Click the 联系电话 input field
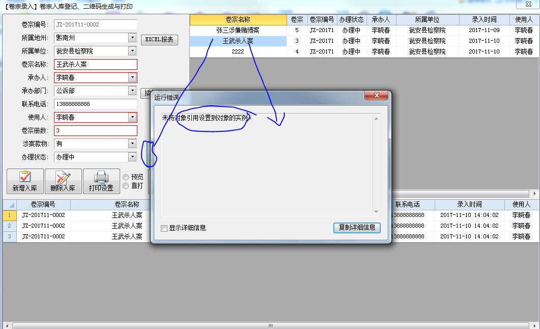The image size is (540, 329). tap(95, 104)
